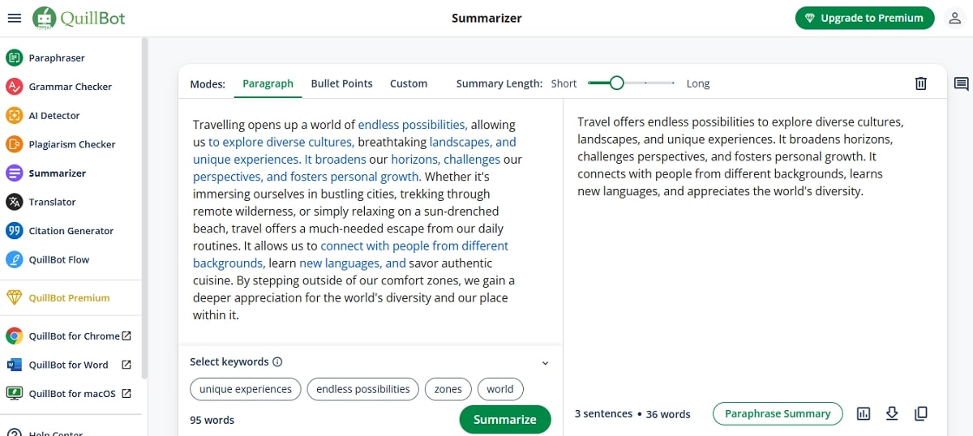Delete text using the trash icon
Screen dimensions: 973x436
point(920,83)
